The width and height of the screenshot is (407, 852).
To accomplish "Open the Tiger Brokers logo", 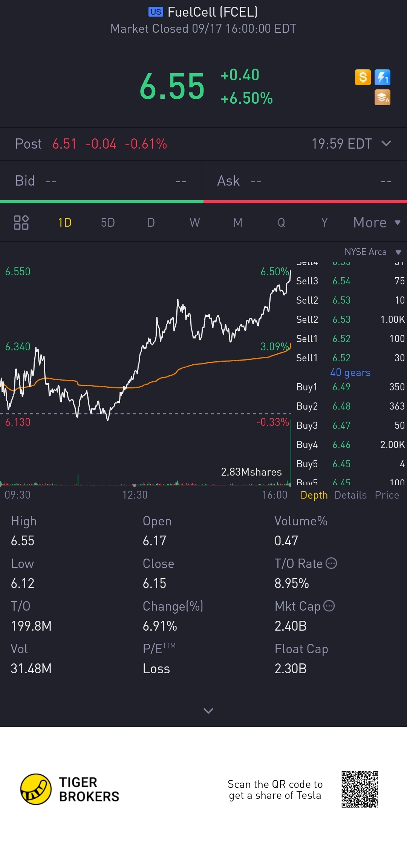I will pyautogui.click(x=70, y=789).
